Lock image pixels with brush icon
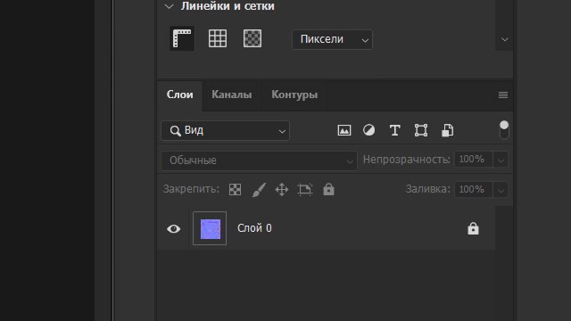The height and width of the screenshot is (321, 571). 259,190
